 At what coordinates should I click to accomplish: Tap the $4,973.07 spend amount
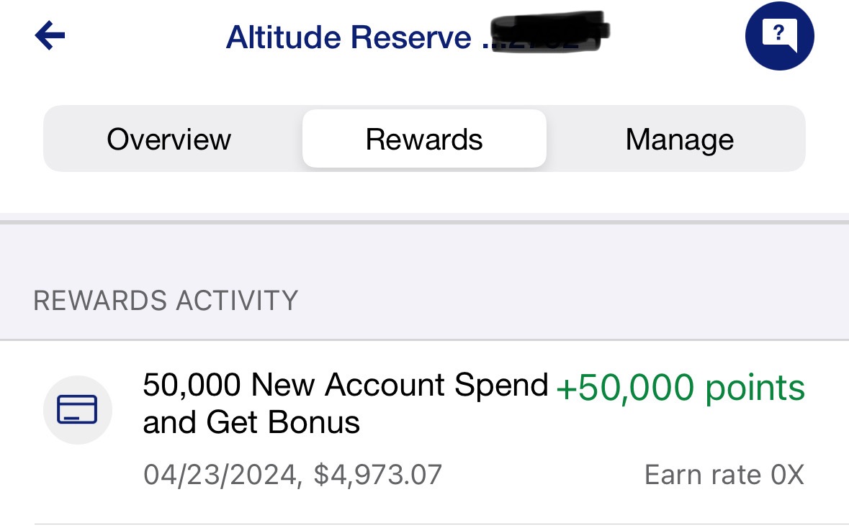pyautogui.click(x=378, y=475)
